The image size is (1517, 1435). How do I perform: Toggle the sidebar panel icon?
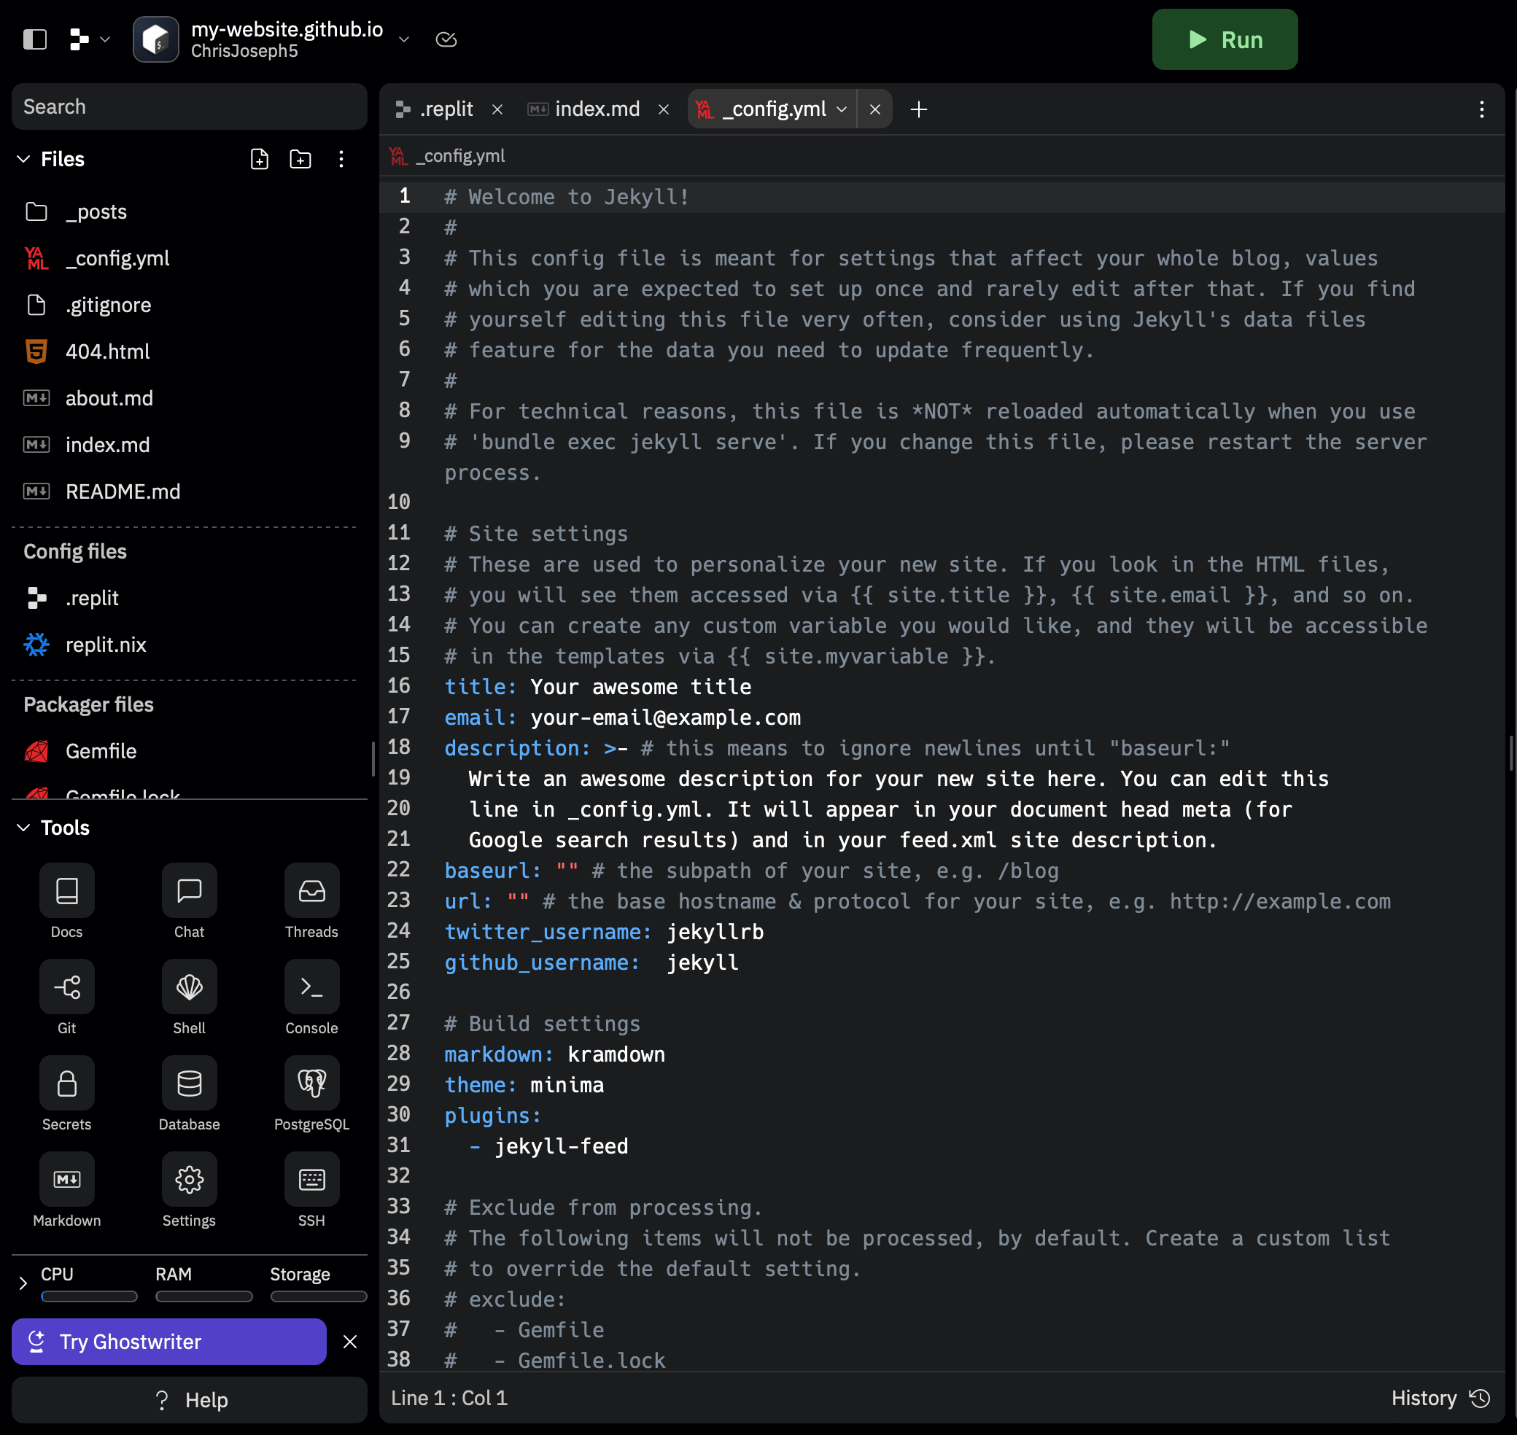coord(35,39)
